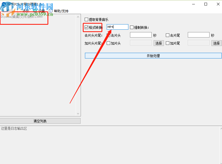The image size is (222, 164).
Task: Focus the 去片尾 seconds input box
Action: pyautogui.click(x=199, y=35)
